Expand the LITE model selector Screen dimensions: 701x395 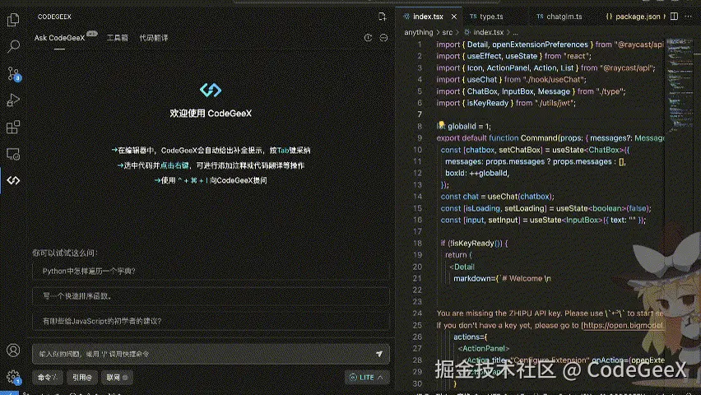[367, 378]
